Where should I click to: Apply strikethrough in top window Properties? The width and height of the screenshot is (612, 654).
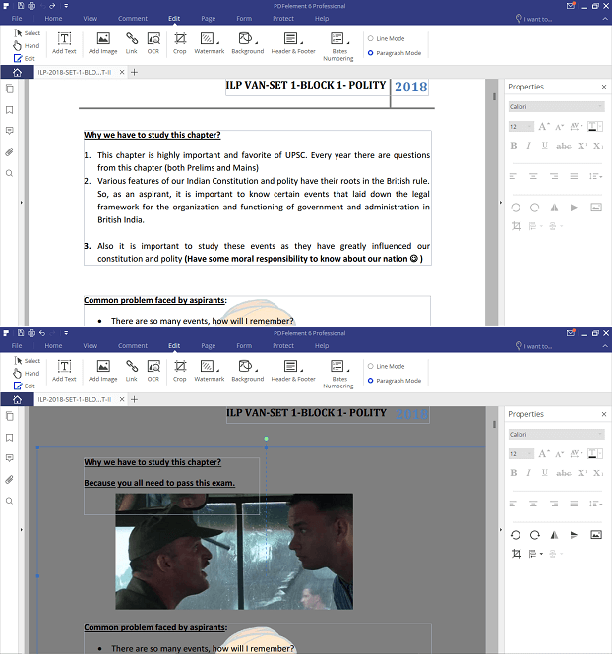point(563,146)
